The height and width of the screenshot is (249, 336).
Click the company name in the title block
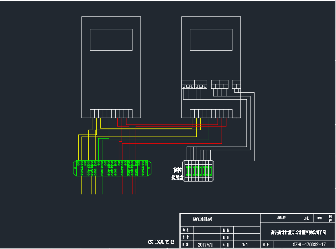tap(202, 219)
